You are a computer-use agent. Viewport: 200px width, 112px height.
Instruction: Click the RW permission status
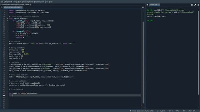pyautogui.click(x=184, y=111)
